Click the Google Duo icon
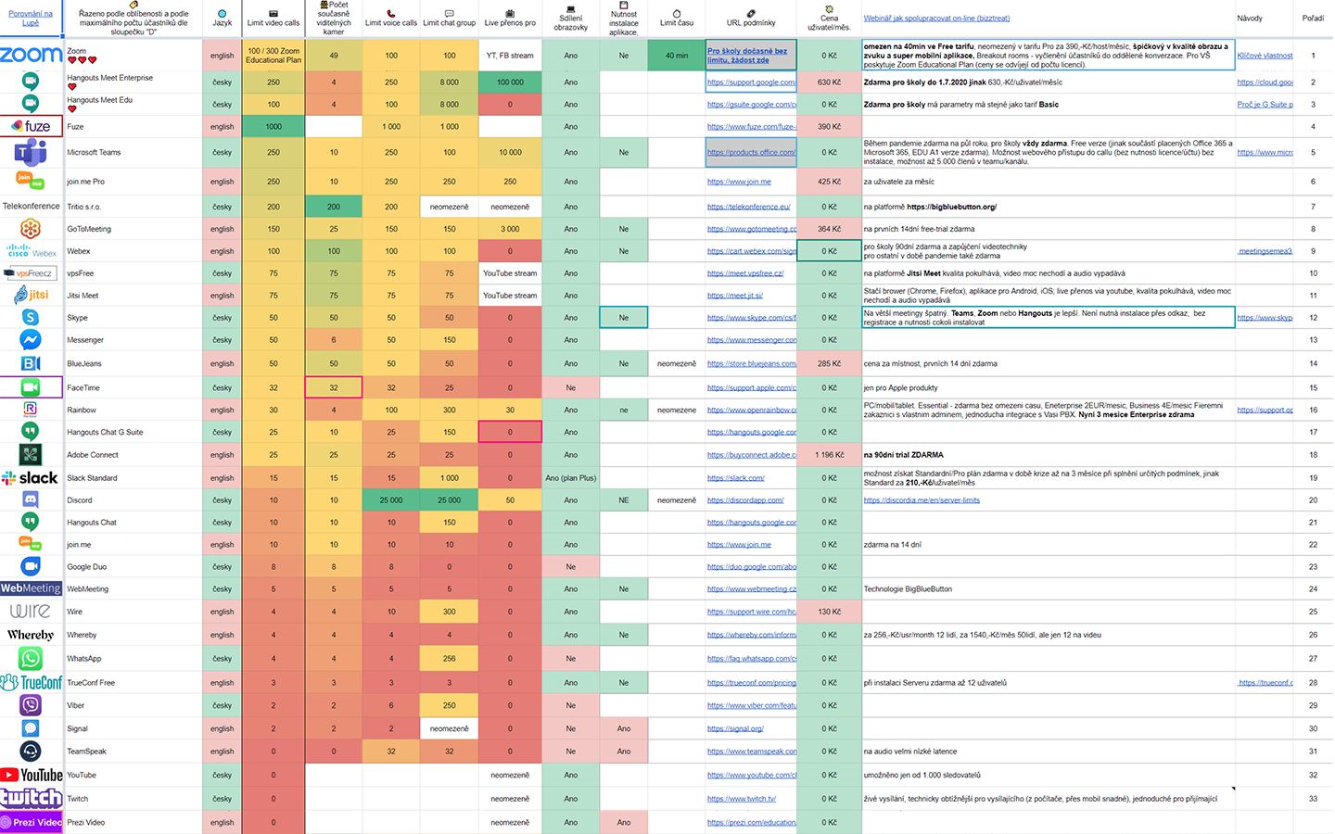 31,566
